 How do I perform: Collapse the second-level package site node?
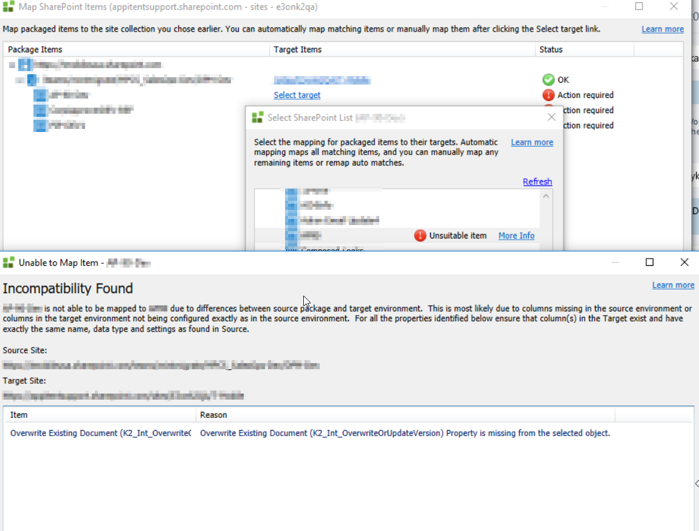click(19, 80)
